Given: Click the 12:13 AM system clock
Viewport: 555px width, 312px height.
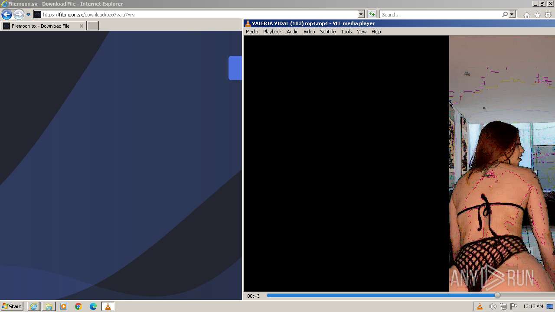Looking at the screenshot, I should [533, 306].
